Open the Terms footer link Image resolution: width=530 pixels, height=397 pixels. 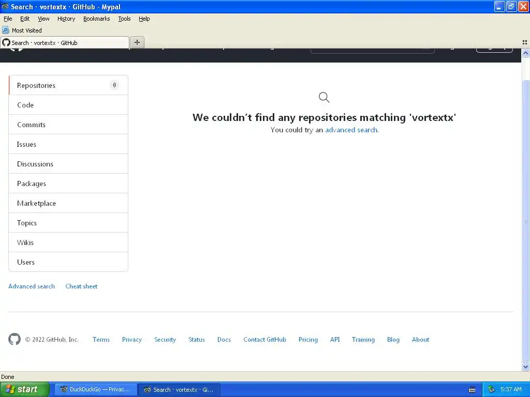tap(101, 340)
